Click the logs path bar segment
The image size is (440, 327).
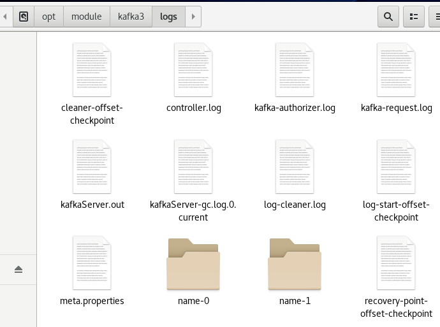click(x=168, y=17)
